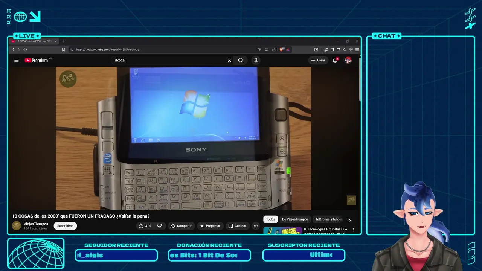Open Brave Rewards triangle icon

(288, 50)
